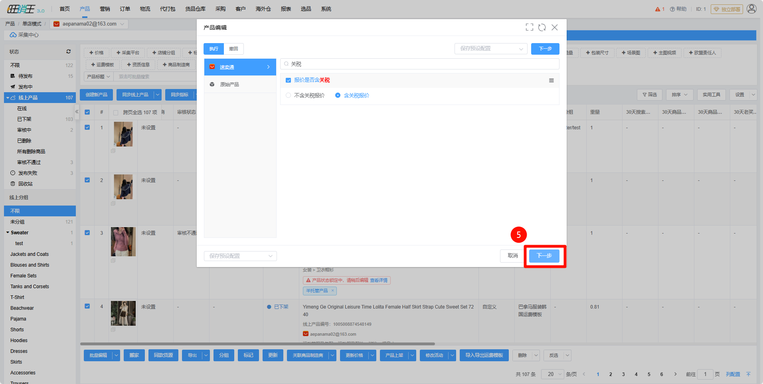The image size is (763, 384).
Task: Open the 订单 menu
Action: (125, 9)
